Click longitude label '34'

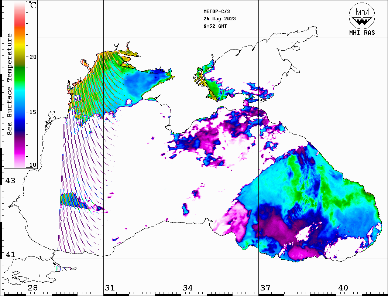tap(188, 288)
